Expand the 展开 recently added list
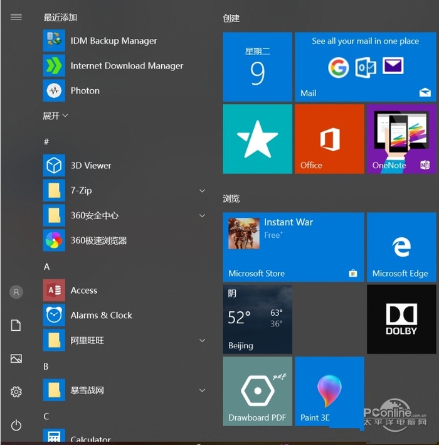The width and height of the screenshot is (439, 445). 55,115
